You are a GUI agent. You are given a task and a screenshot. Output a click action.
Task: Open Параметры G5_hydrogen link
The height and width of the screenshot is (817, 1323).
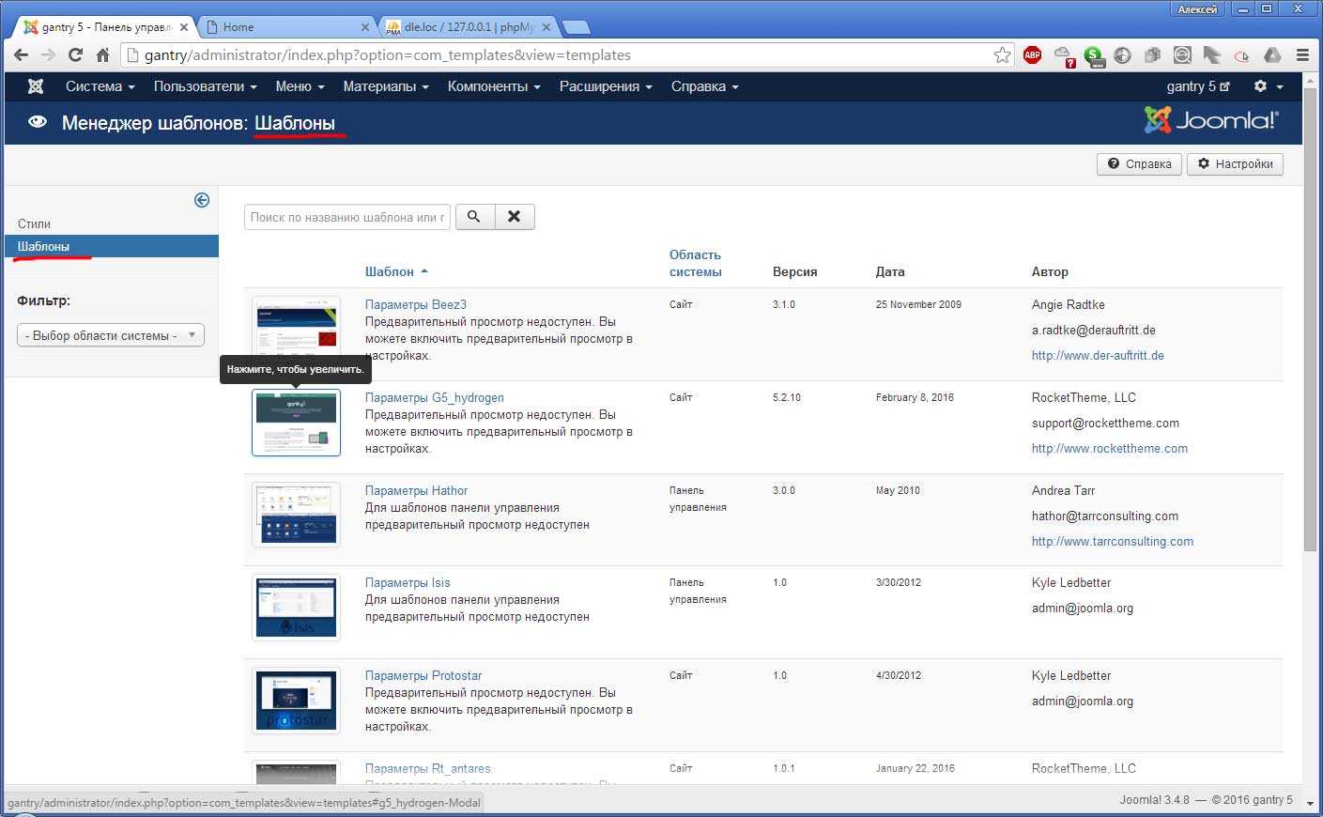pos(434,397)
